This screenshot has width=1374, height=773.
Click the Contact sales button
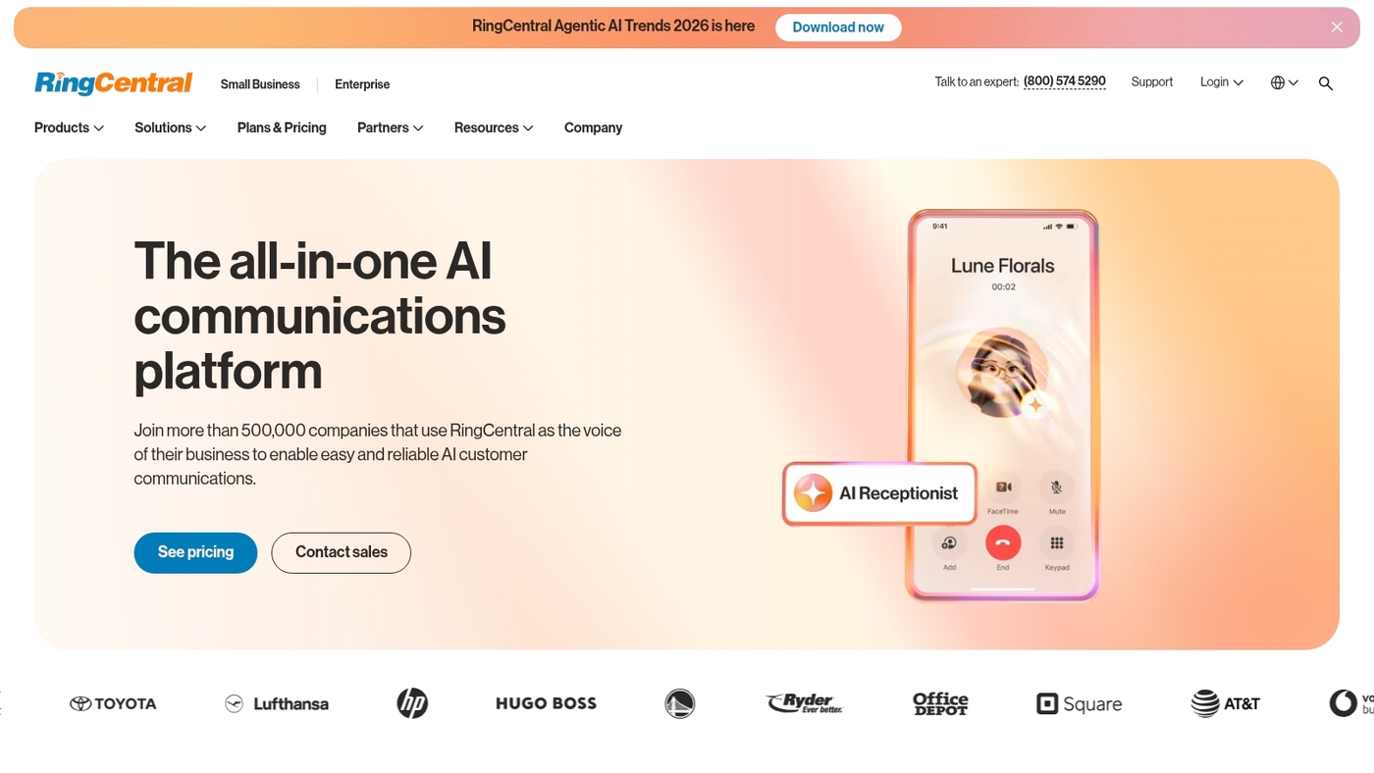(342, 552)
